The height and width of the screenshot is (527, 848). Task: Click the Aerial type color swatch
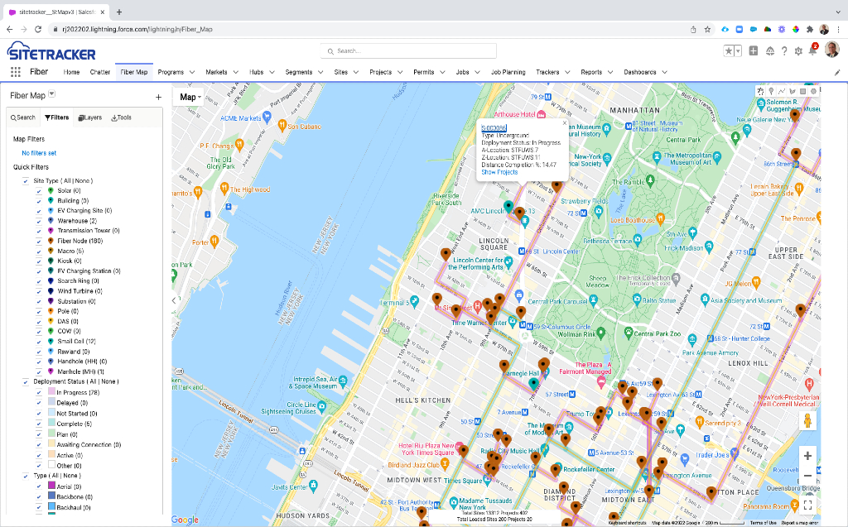point(52,486)
